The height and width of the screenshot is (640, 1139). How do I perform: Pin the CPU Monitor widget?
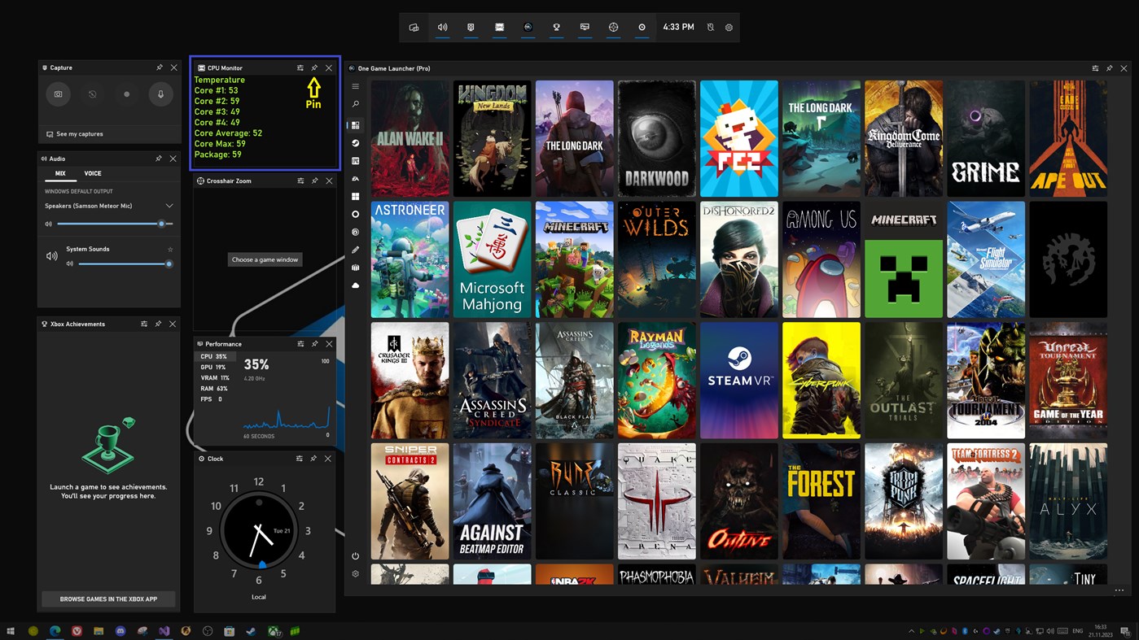(x=313, y=67)
